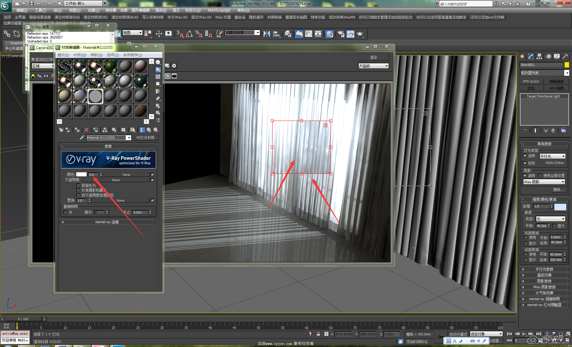Open 模式(D) menu in material editor

point(63,55)
